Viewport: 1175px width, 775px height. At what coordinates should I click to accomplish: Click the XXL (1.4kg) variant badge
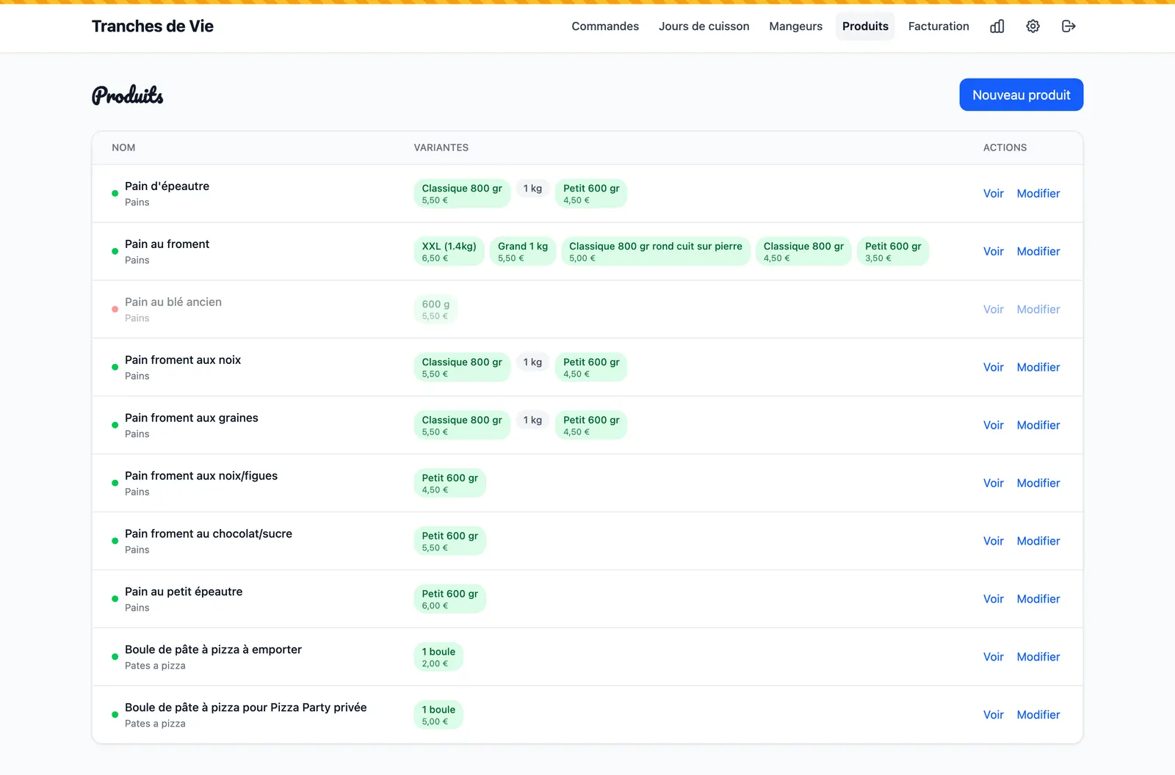(x=449, y=252)
